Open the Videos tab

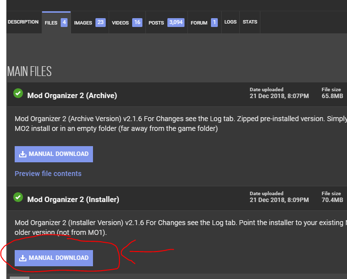coord(127,22)
